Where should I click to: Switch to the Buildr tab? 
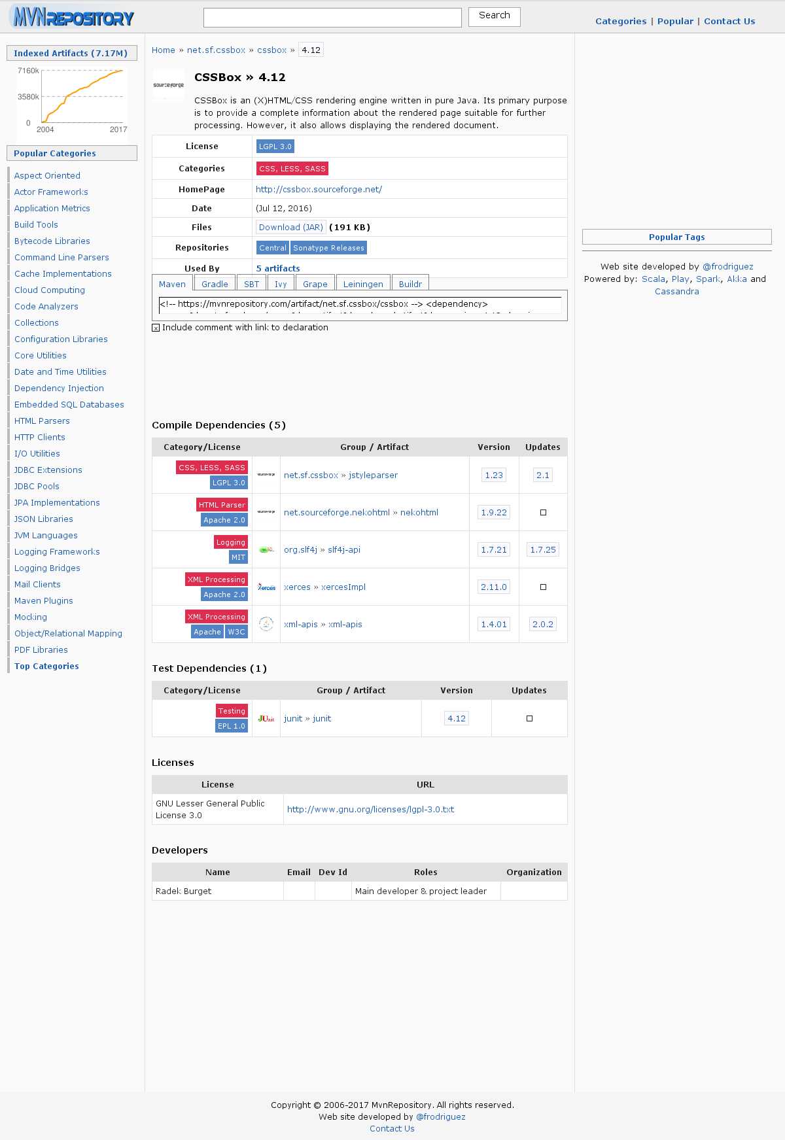click(x=410, y=284)
